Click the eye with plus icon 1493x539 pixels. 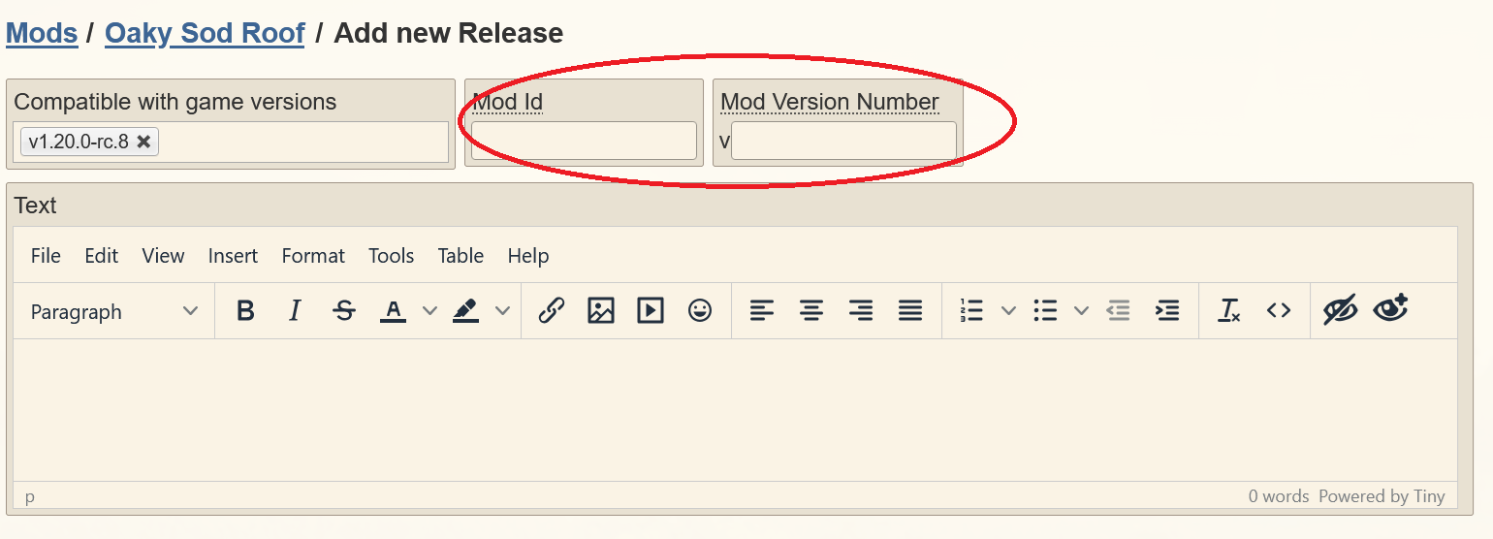click(1390, 310)
